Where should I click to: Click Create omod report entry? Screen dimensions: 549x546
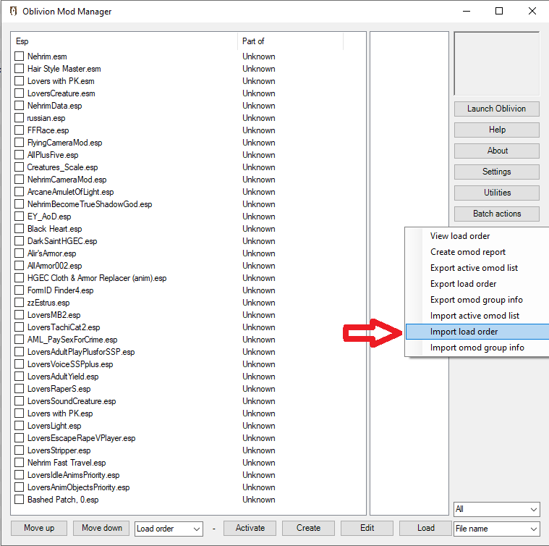click(468, 252)
